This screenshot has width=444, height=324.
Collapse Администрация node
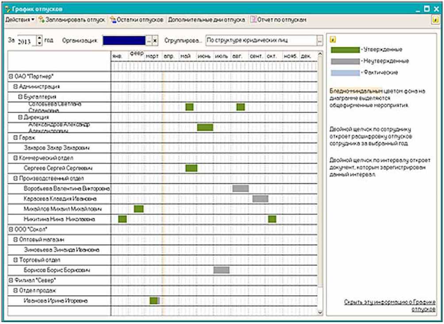point(15,87)
